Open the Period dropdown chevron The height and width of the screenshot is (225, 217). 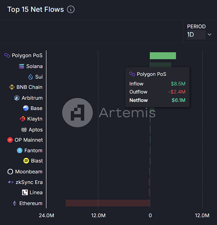[210, 34]
